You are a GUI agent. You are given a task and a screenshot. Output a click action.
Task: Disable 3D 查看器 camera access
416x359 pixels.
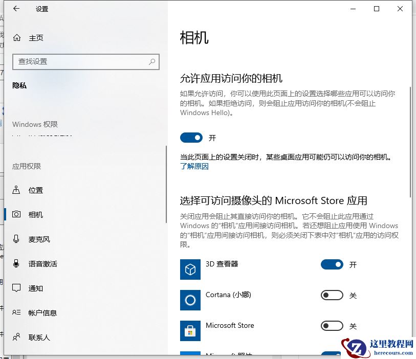(x=332, y=264)
